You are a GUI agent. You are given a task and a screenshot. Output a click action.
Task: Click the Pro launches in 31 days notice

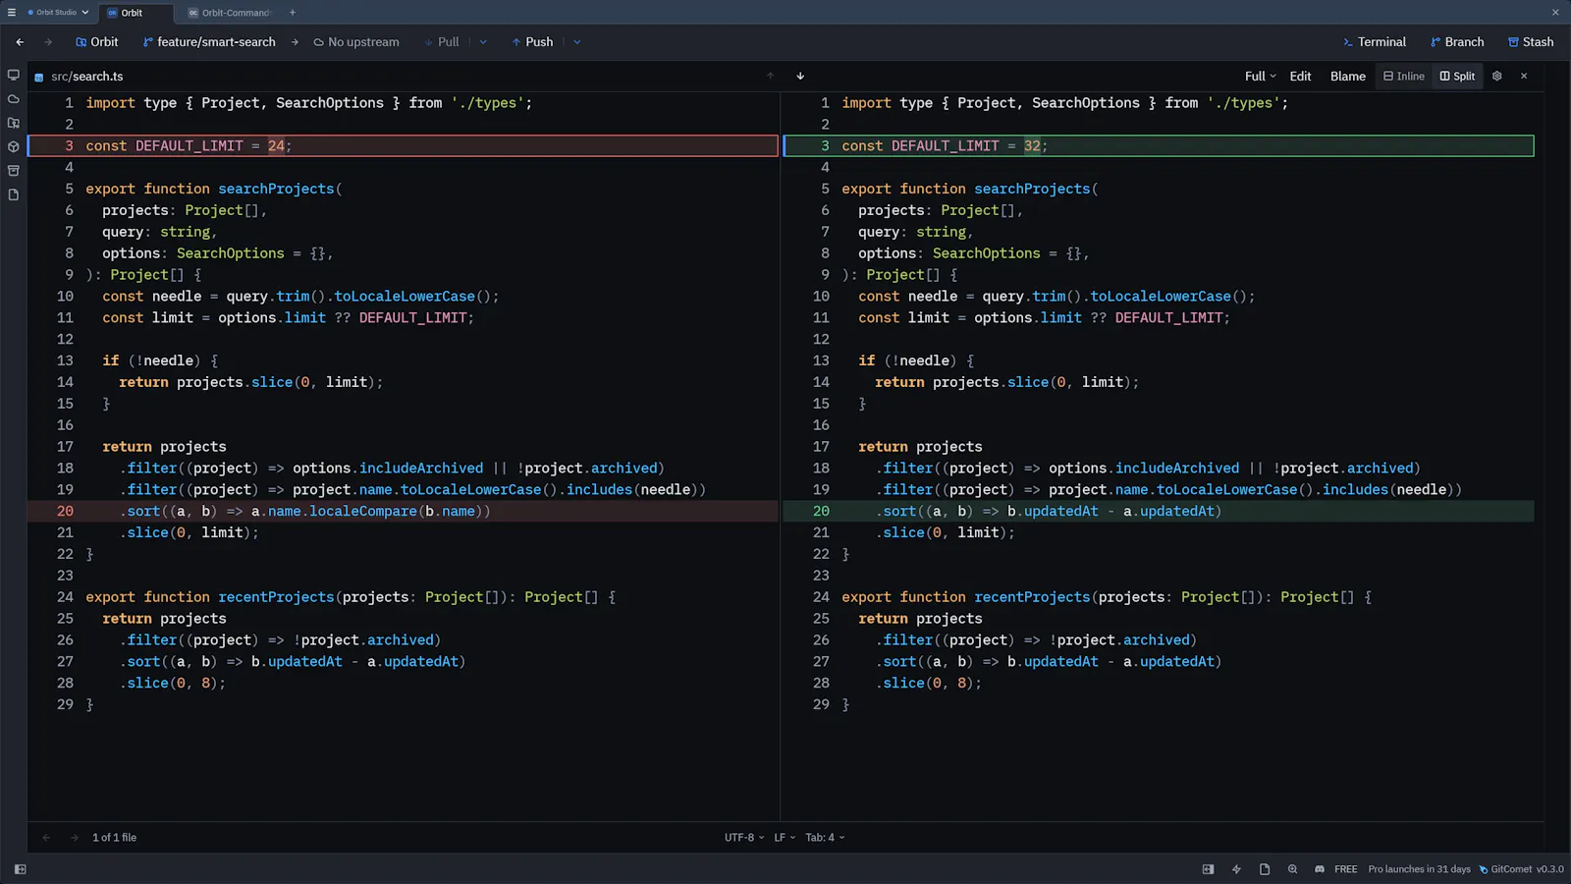pos(1419,869)
